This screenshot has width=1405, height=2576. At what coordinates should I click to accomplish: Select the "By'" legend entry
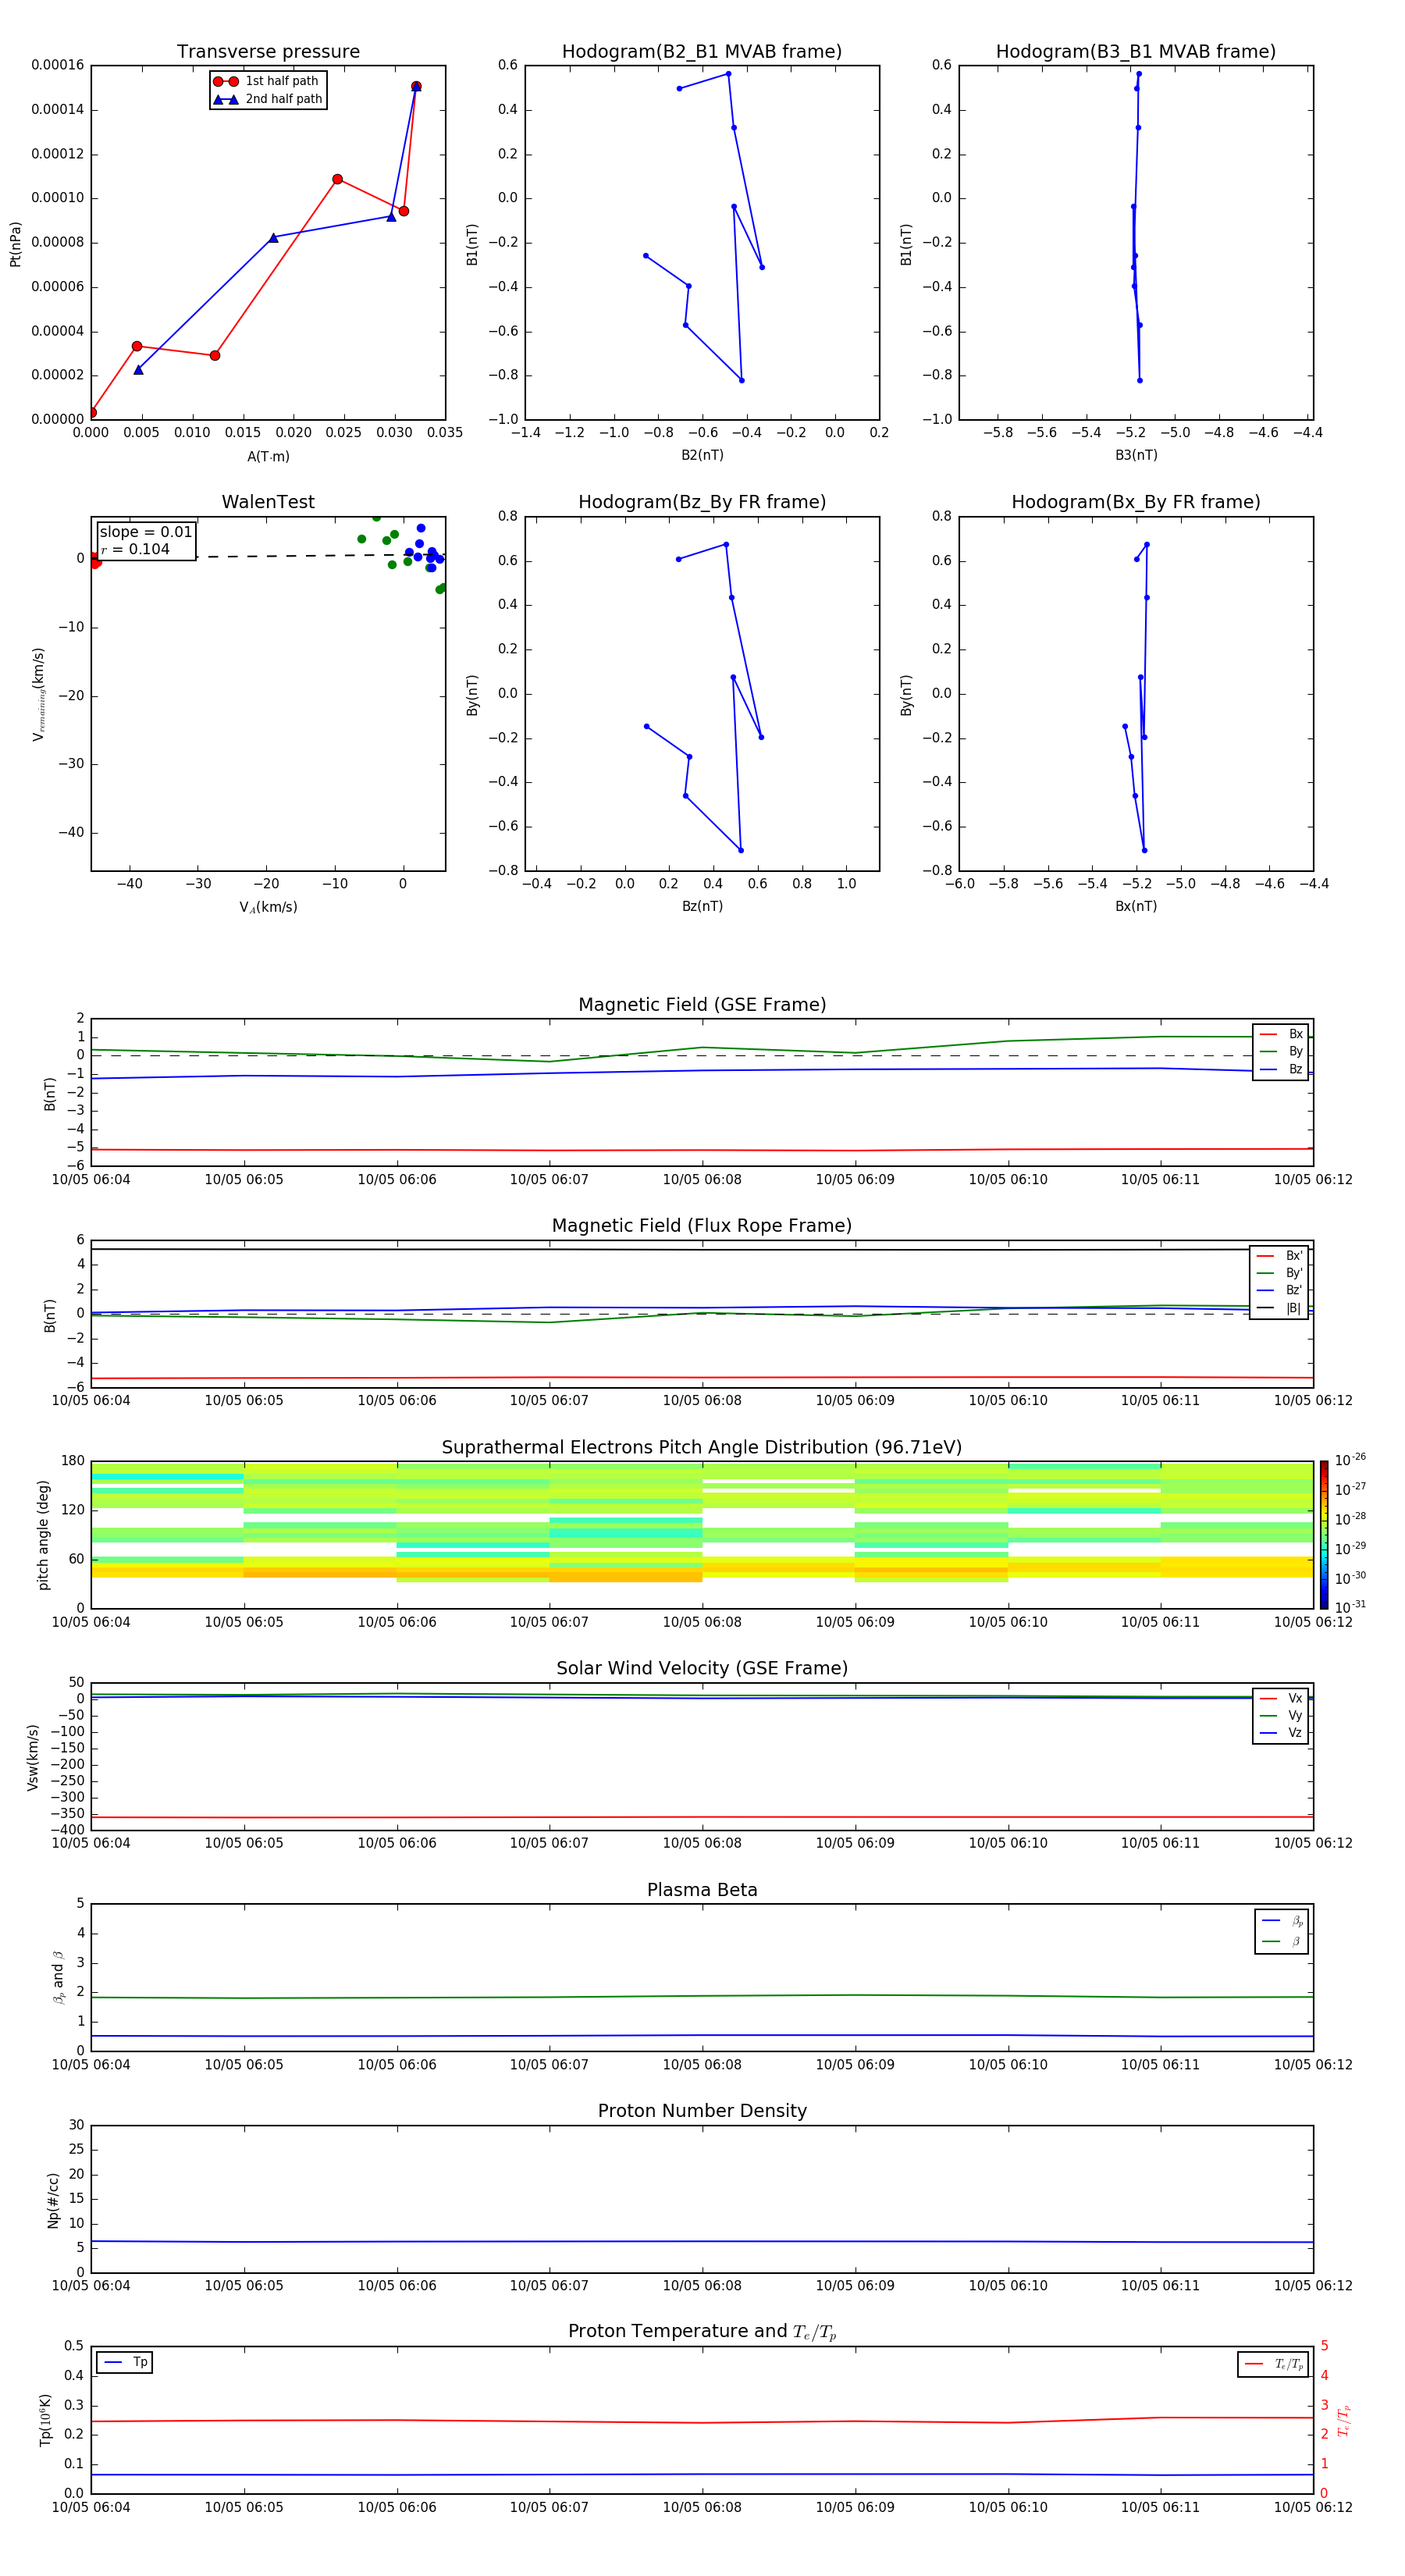click(x=1279, y=1273)
